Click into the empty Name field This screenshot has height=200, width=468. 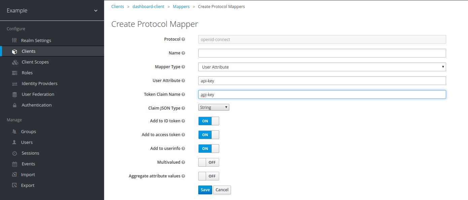pos(322,53)
